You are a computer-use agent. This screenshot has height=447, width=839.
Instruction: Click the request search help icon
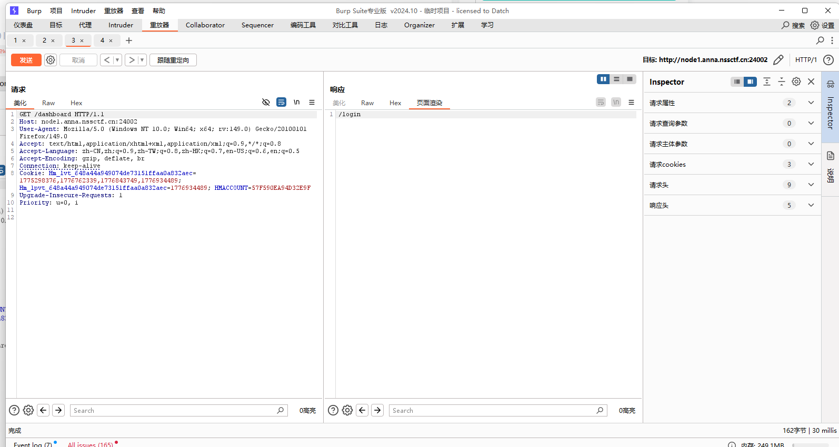coord(14,410)
